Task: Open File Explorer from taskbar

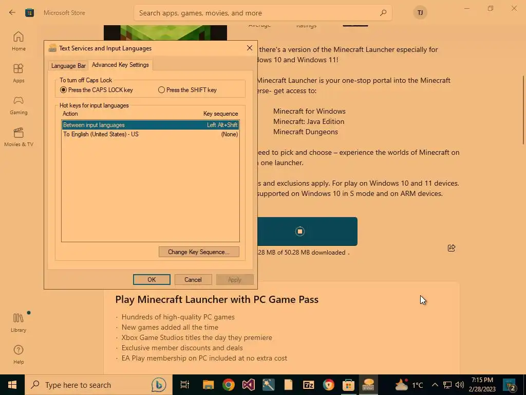Action: click(x=209, y=385)
